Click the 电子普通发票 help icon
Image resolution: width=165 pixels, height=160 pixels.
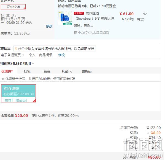tap(23, 55)
